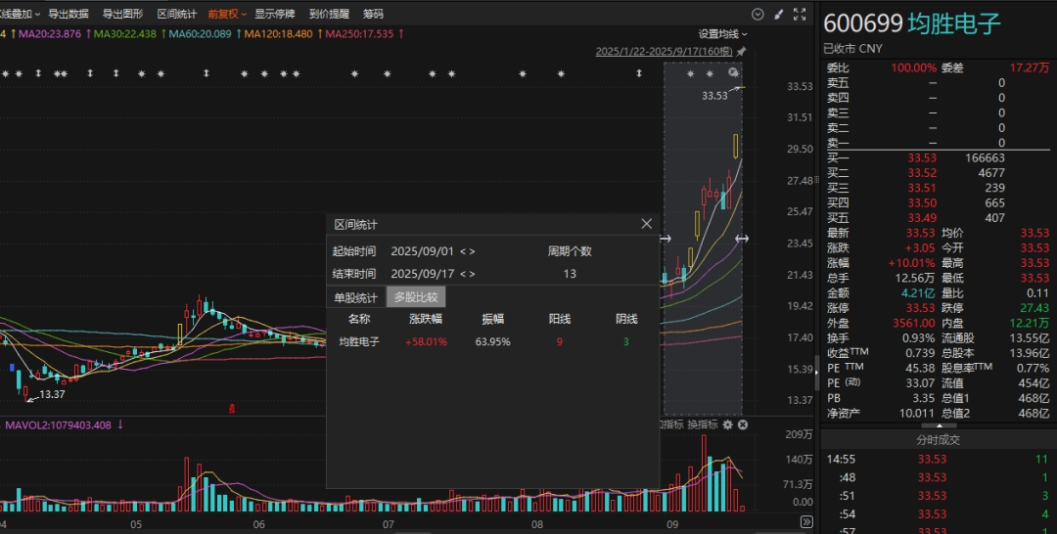
Task: Enter fullscreen chart with expand icon
Action: (801, 14)
